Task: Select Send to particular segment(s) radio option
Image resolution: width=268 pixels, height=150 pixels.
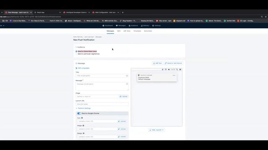Action: pyautogui.click(x=76, y=54)
